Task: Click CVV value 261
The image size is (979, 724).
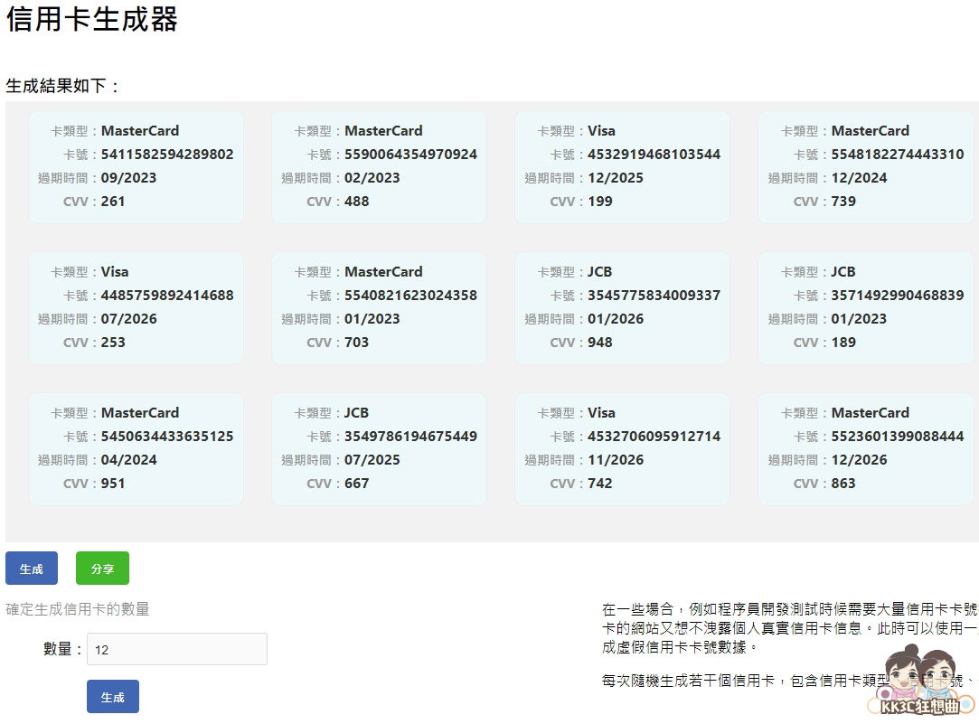Action: tap(113, 202)
